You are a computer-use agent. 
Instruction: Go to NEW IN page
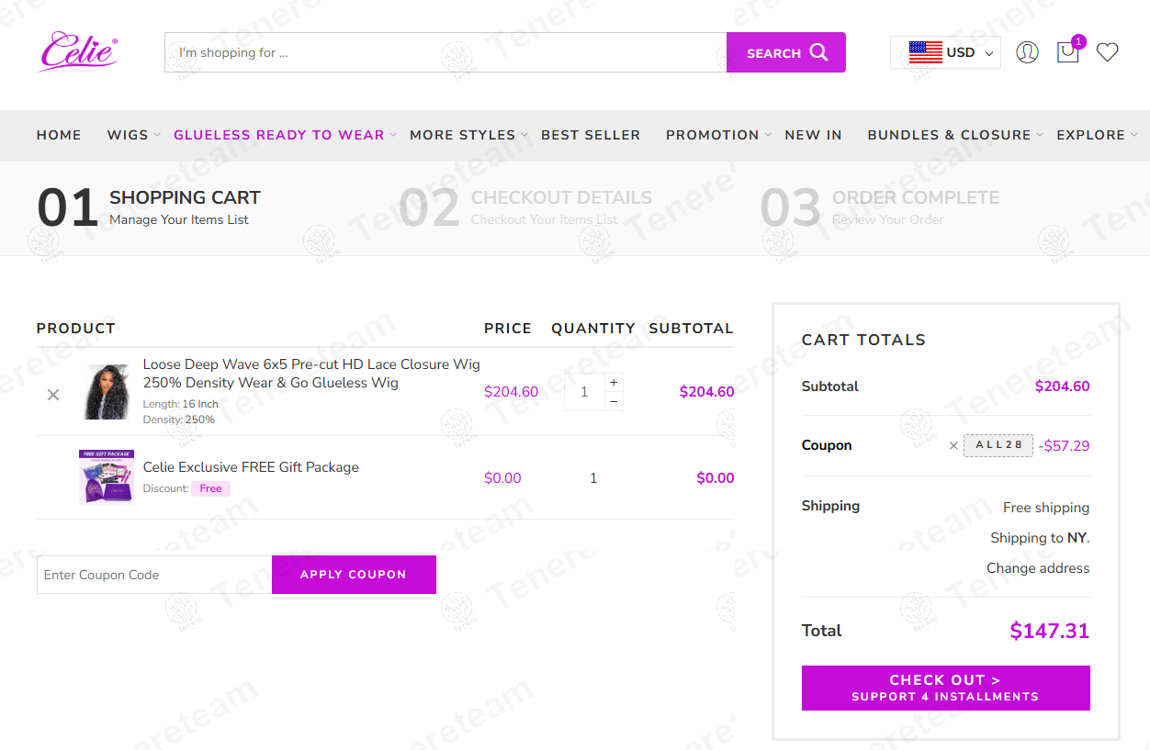click(813, 135)
